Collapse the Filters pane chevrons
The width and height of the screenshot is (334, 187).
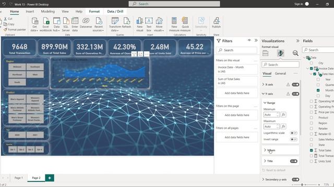click(x=256, y=41)
